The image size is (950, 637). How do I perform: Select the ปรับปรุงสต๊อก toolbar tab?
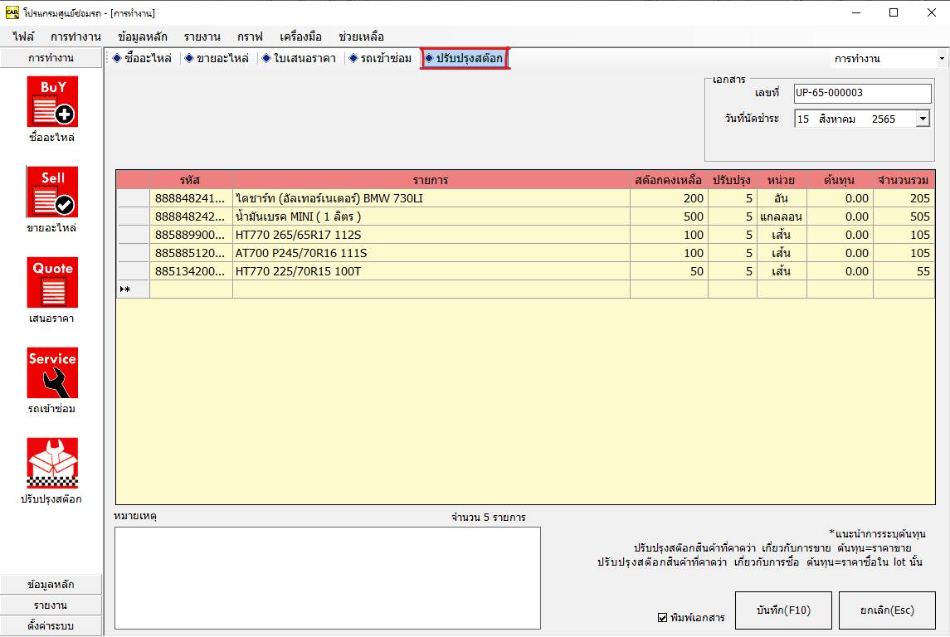[x=465, y=58]
